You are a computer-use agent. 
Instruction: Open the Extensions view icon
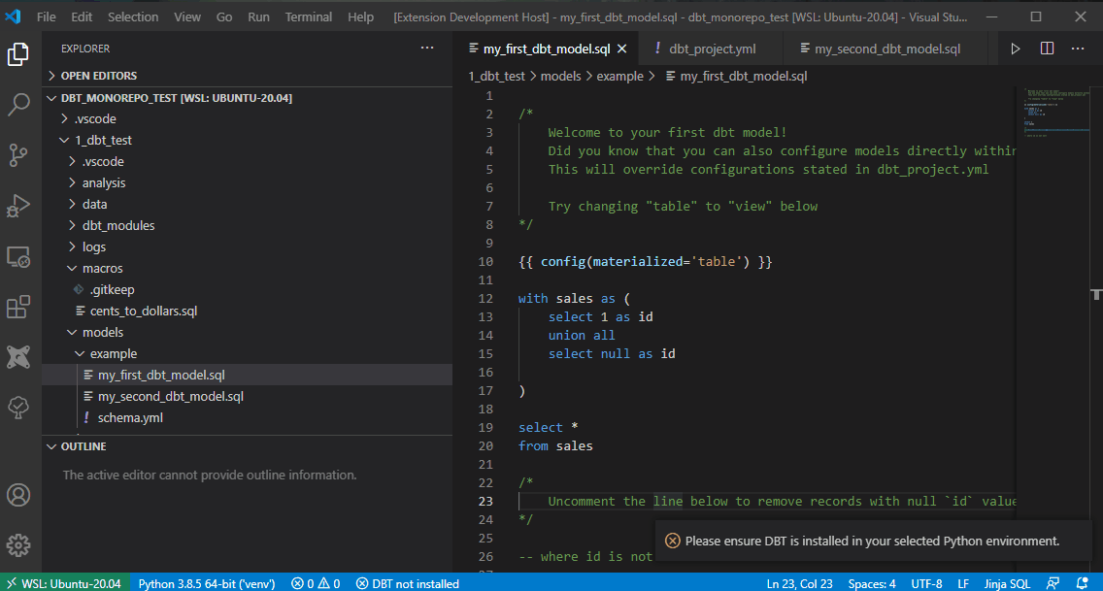(x=18, y=307)
